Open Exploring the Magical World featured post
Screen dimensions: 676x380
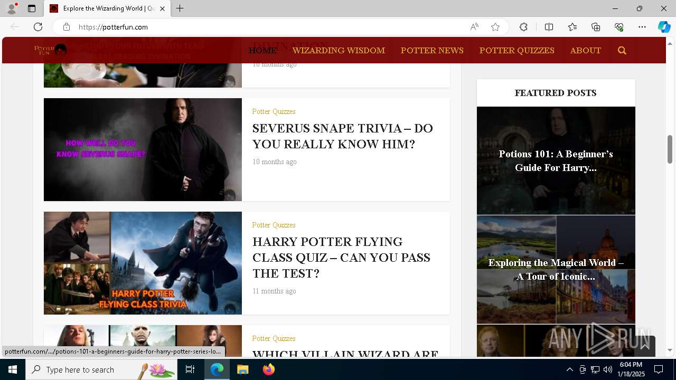pos(556,269)
